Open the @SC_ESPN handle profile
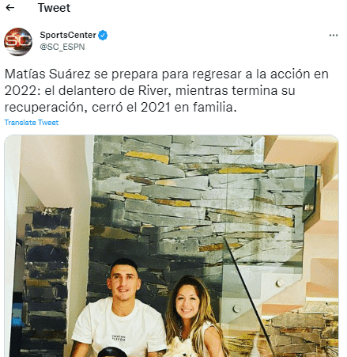Screen dimensions: 347x357 (62, 47)
